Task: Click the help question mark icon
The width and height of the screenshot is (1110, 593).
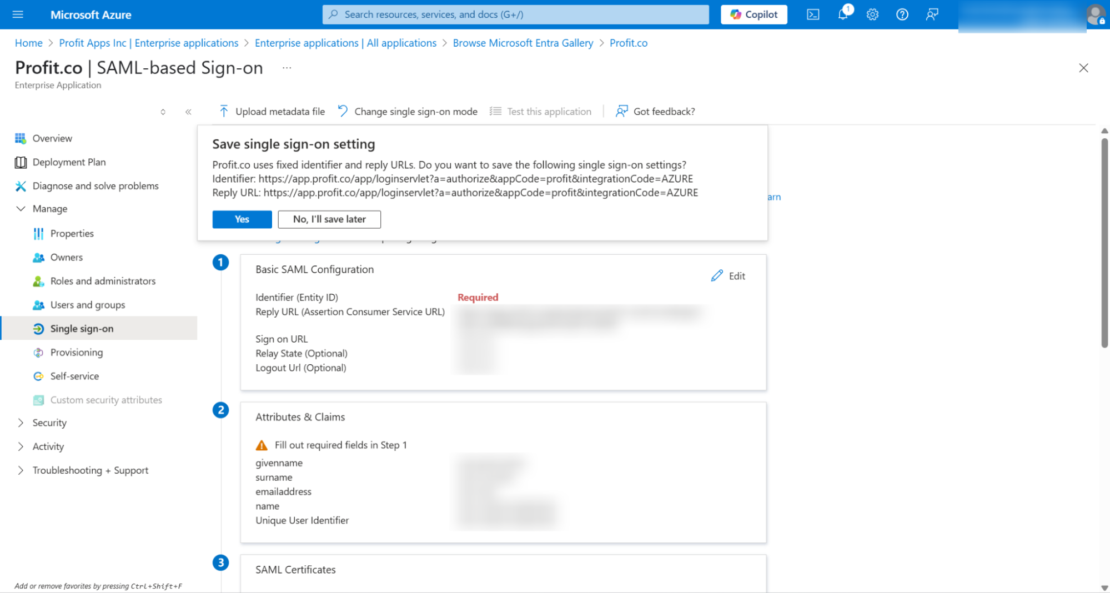Action: (x=902, y=14)
